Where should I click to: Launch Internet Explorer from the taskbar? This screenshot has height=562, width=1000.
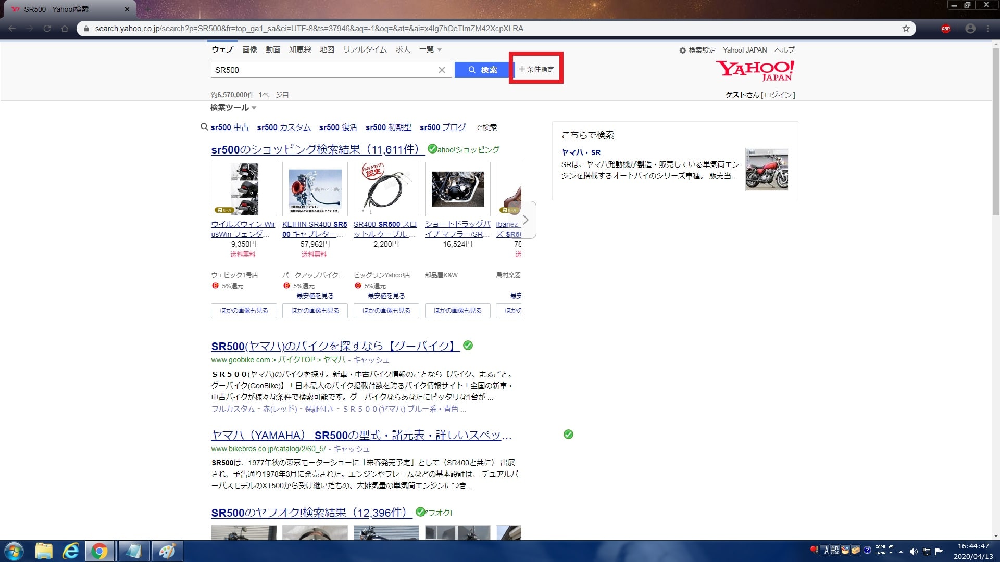[71, 551]
